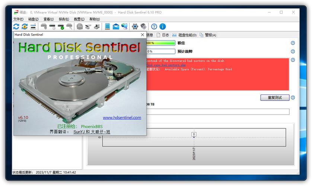Open the 报告(R) menu
The image size is (312, 186).
tap(64, 19)
